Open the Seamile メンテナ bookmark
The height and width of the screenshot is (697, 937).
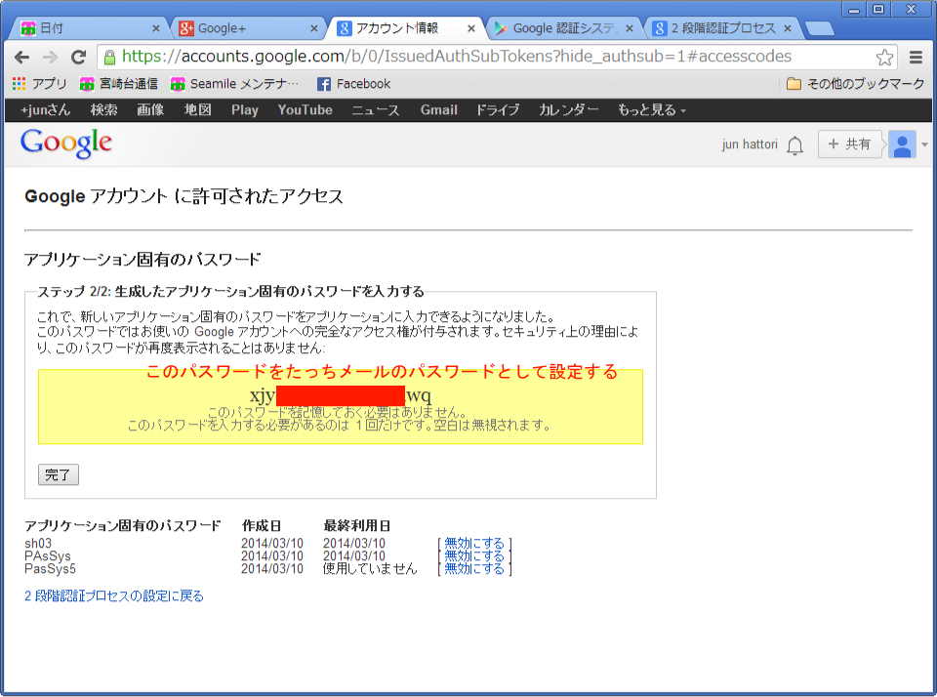pos(234,84)
